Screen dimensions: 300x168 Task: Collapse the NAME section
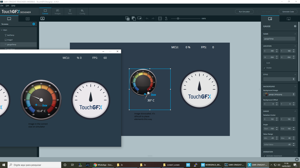click(x=295, y=34)
